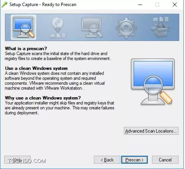Click the paragraph mentioning VMware Workstation
Image resolution: width=185 pixels, height=169 pixels.
coord(55,81)
